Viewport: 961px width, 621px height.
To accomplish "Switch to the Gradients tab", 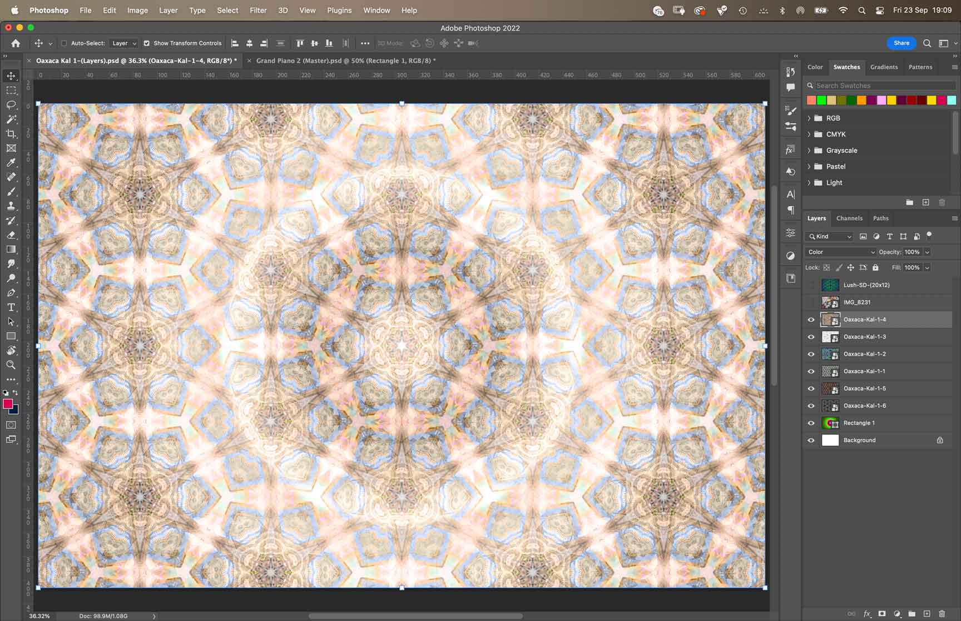I will pyautogui.click(x=884, y=67).
